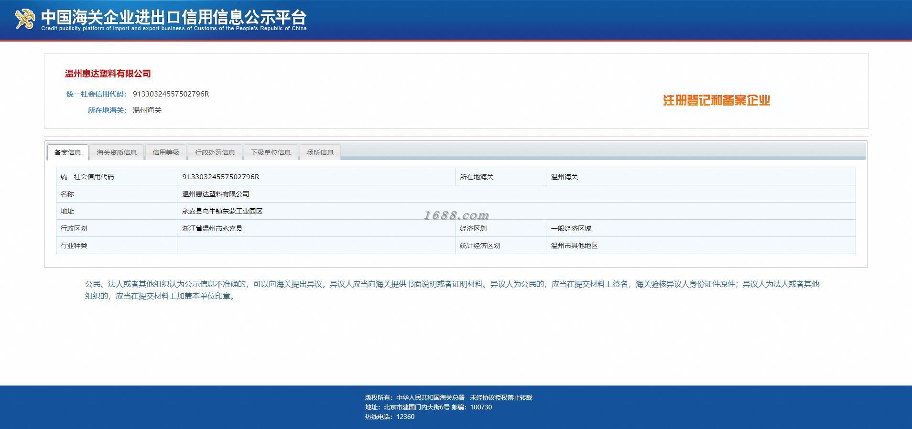Switch to the 海关资质信息 tab
Image resolution: width=912 pixels, height=429 pixels.
[117, 152]
